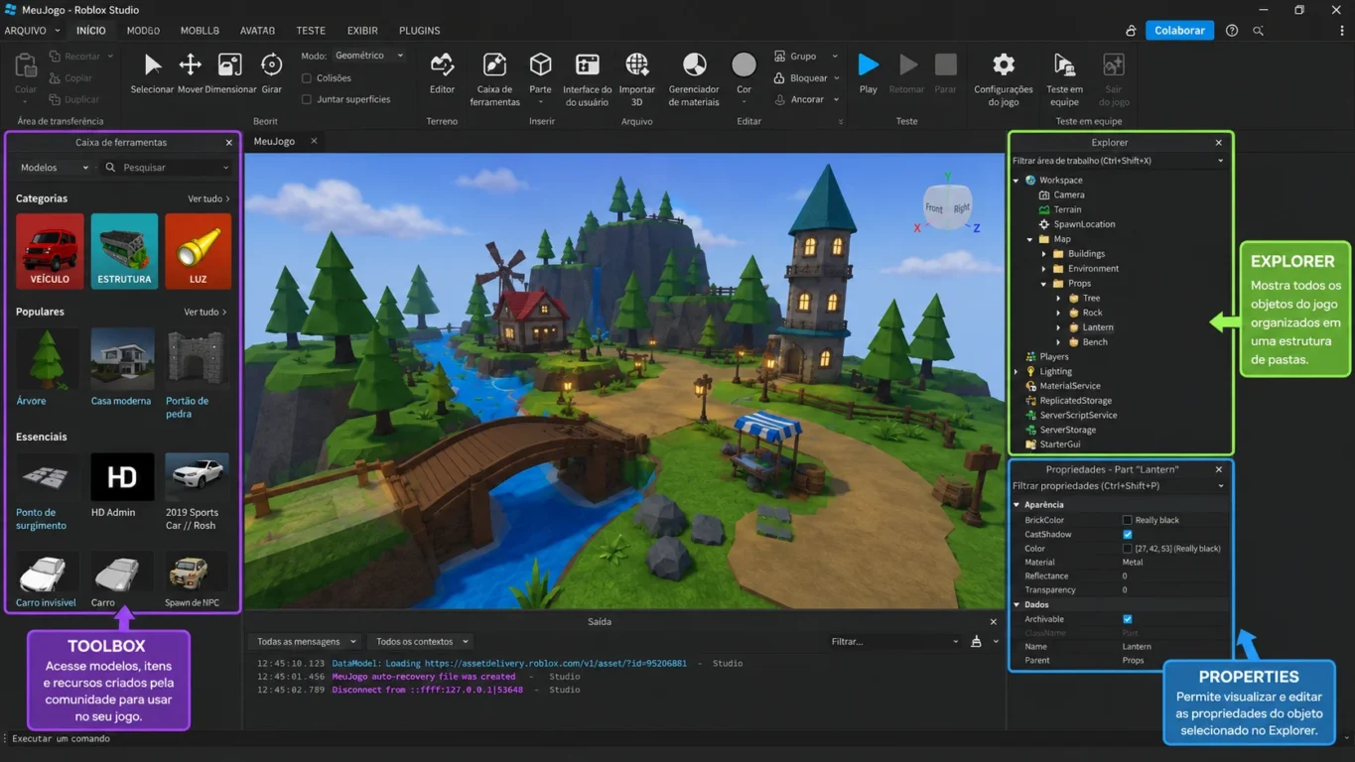Open Caixa de ferramentas from ribbon

[494, 79]
